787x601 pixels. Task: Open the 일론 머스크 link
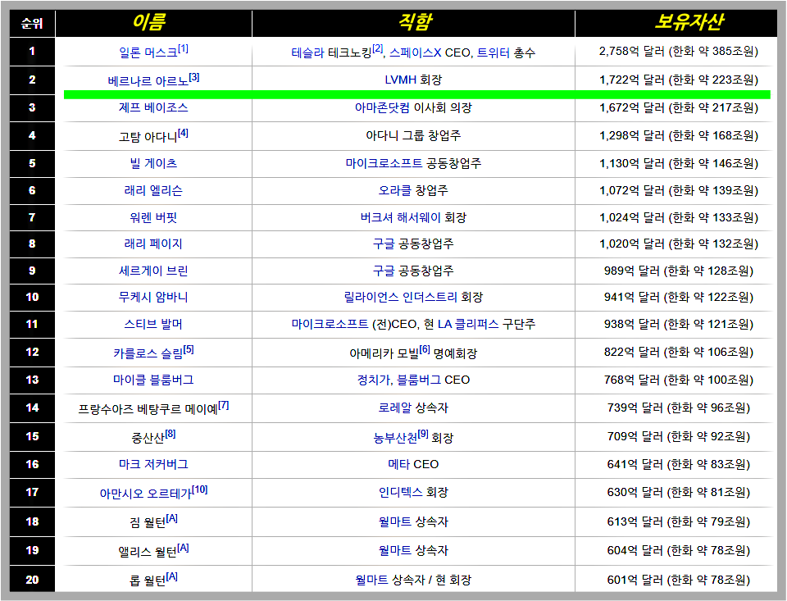[148, 52]
